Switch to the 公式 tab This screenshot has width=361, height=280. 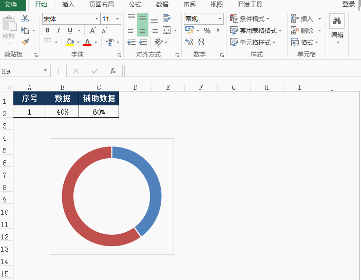click(x=135, y=5)
